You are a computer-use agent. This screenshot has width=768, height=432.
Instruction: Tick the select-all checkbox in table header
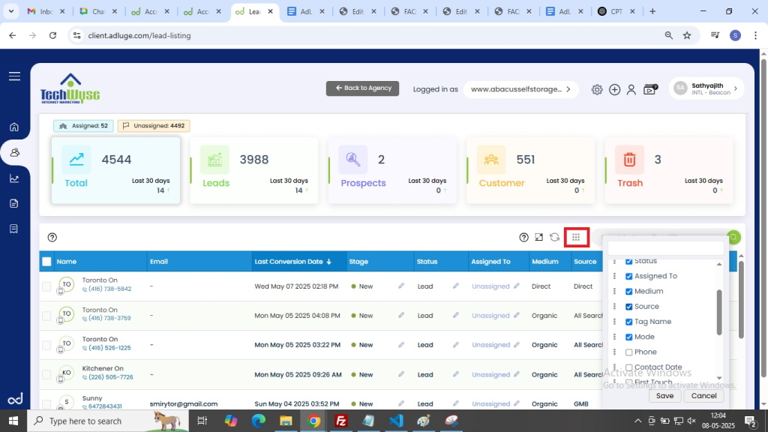tap(46, 262)
